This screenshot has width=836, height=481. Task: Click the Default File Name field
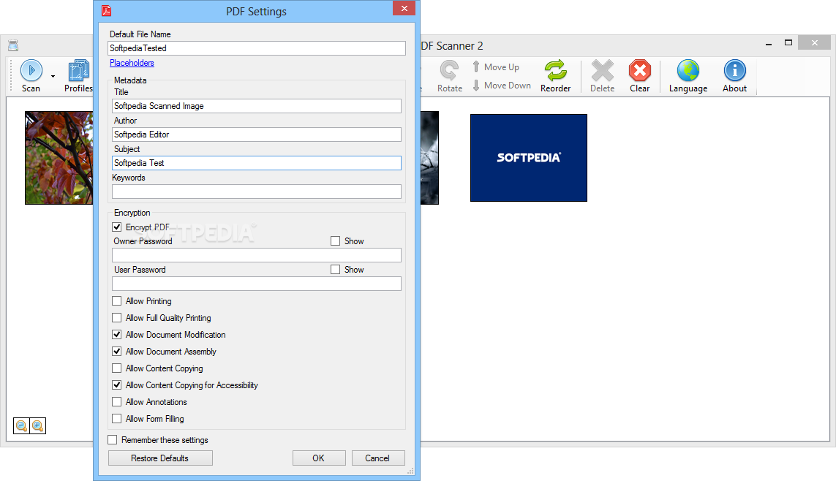coord(257,48)
